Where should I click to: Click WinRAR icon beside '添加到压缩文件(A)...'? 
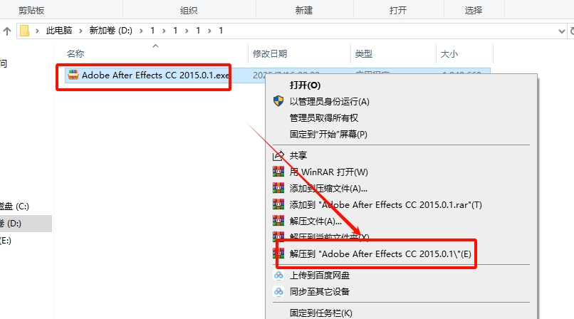pos(278,188)
